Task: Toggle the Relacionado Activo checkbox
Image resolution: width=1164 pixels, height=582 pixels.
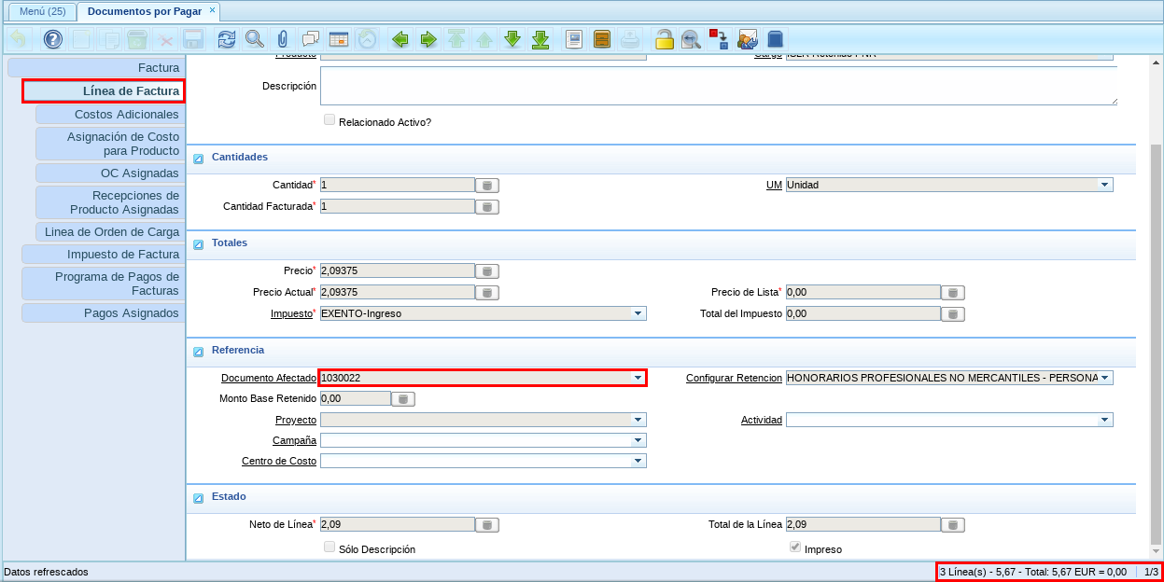Action: (330, 120)
